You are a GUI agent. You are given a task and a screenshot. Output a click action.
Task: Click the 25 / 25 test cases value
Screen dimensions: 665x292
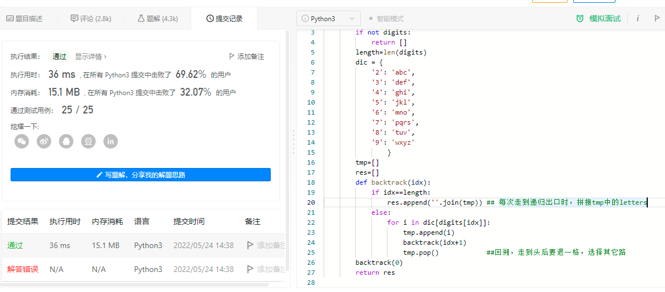[77, 110]
